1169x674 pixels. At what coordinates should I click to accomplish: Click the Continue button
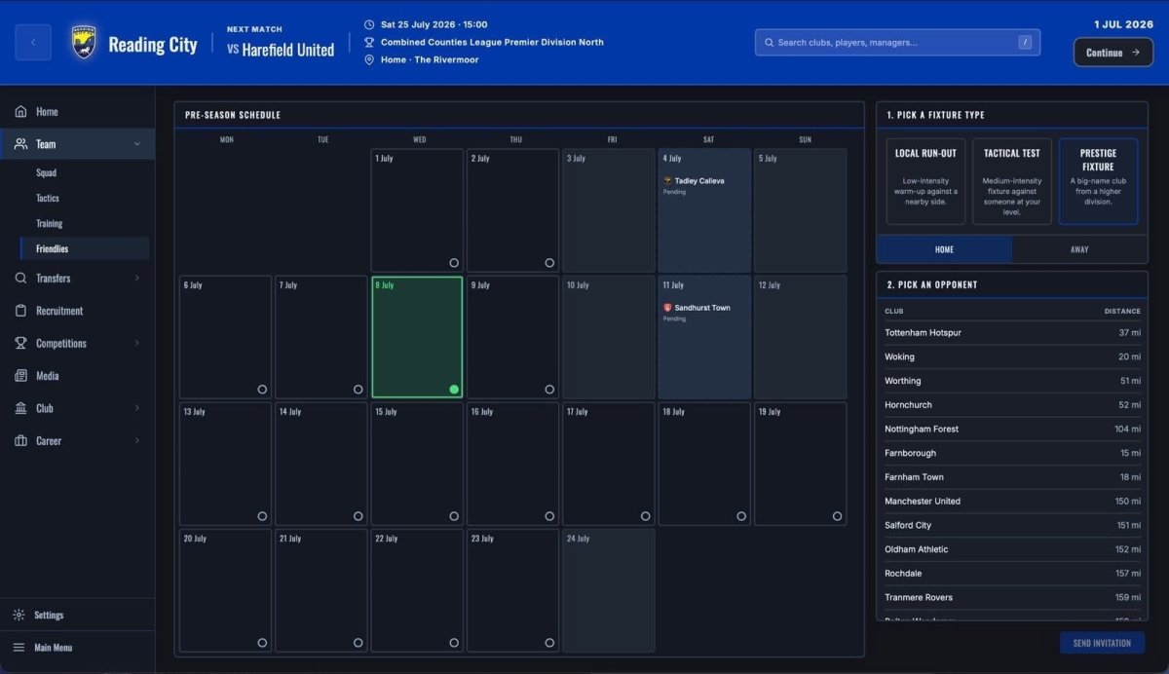point(1112,53)
